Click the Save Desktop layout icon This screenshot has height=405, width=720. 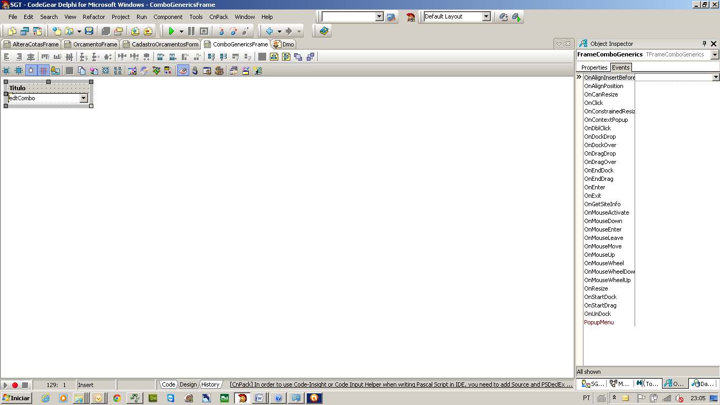click(503, 17)
